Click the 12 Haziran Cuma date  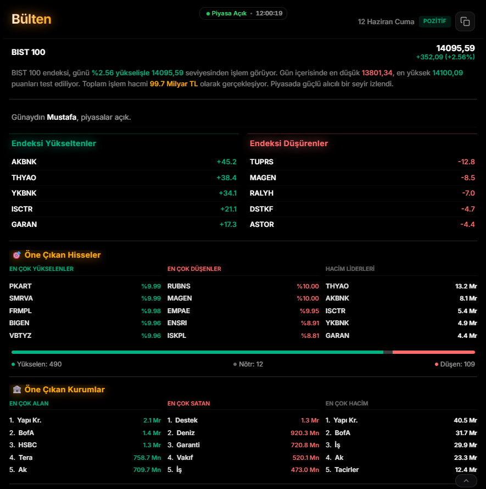[x=386, y=21]
